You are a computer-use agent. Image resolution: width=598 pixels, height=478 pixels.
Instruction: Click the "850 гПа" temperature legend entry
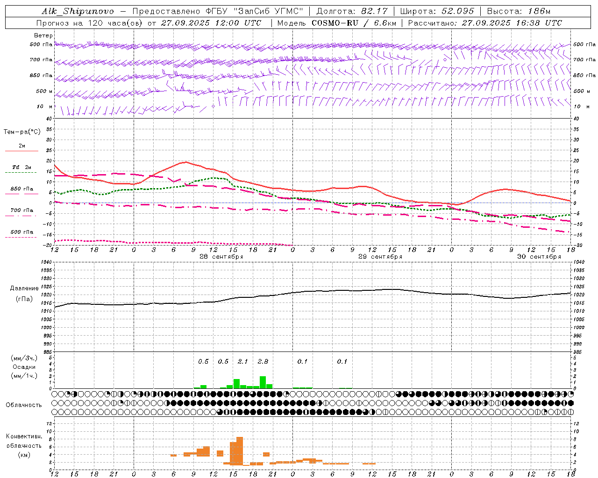pyautogui.click(x=21, y=189)
